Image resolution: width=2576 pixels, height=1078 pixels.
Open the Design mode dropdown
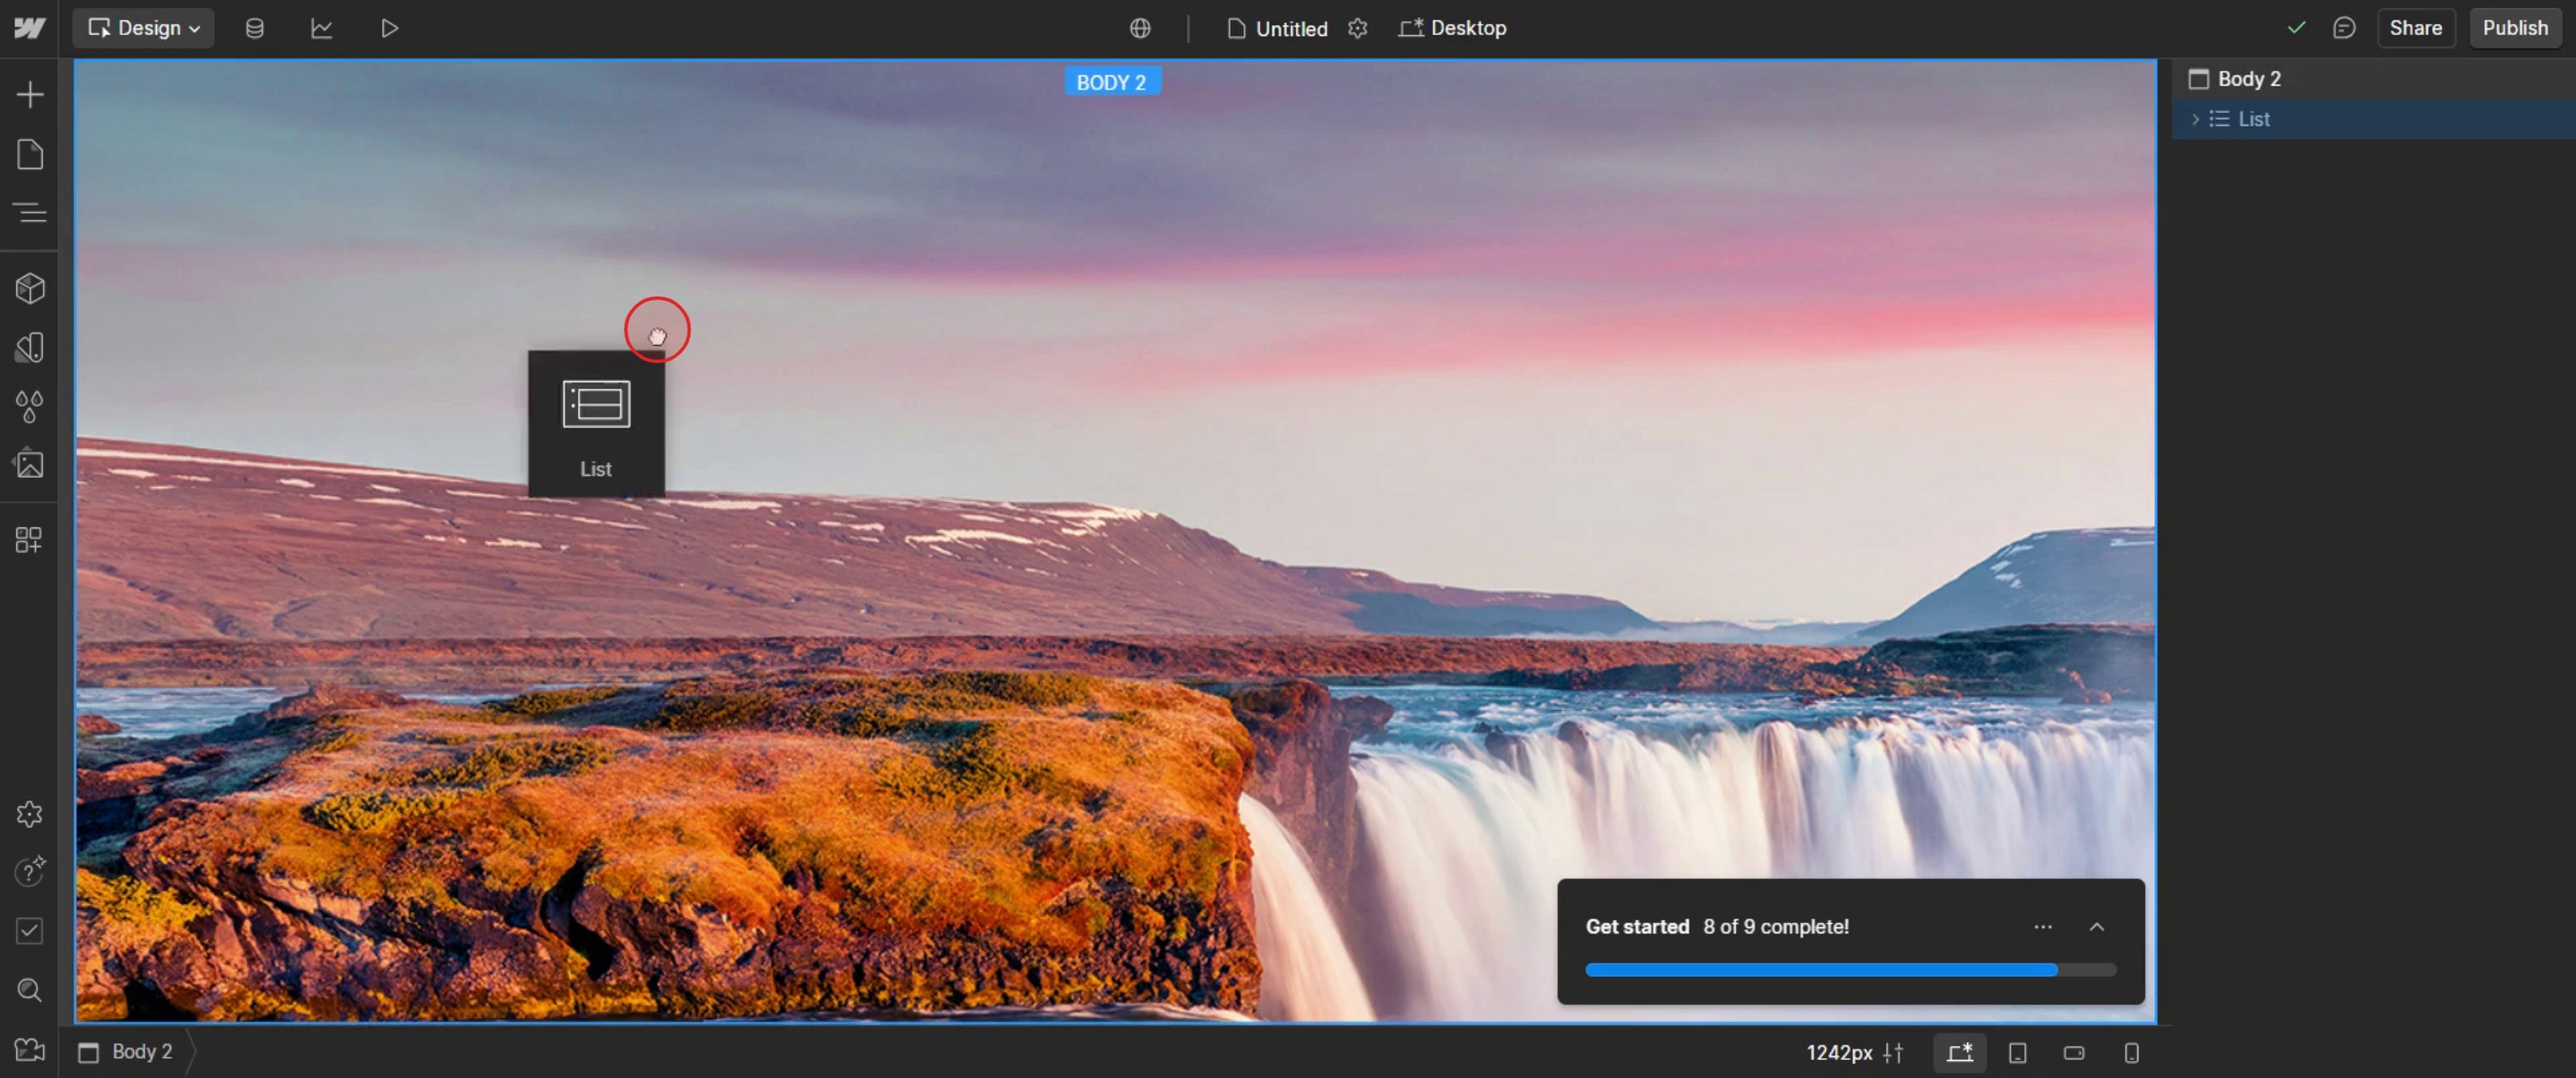coord(144,28)
